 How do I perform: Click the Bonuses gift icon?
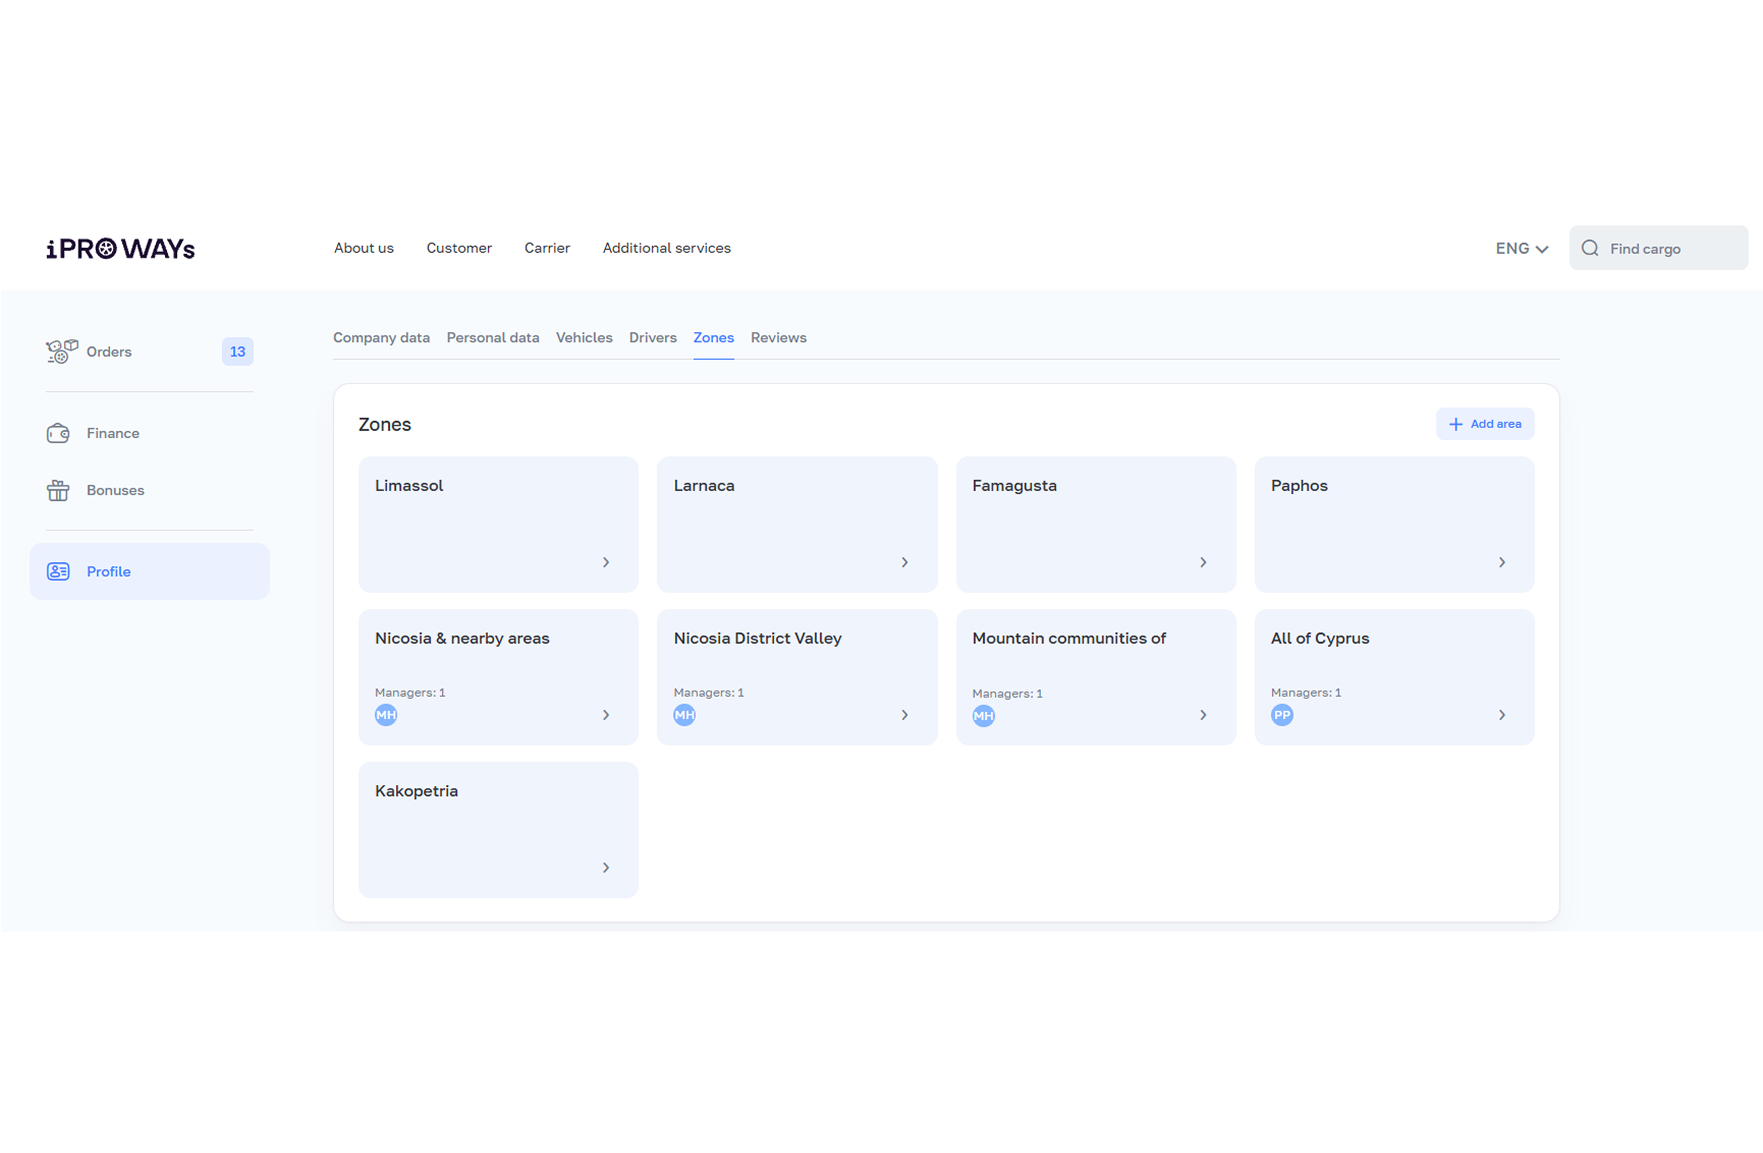click(x=58, y=490)
